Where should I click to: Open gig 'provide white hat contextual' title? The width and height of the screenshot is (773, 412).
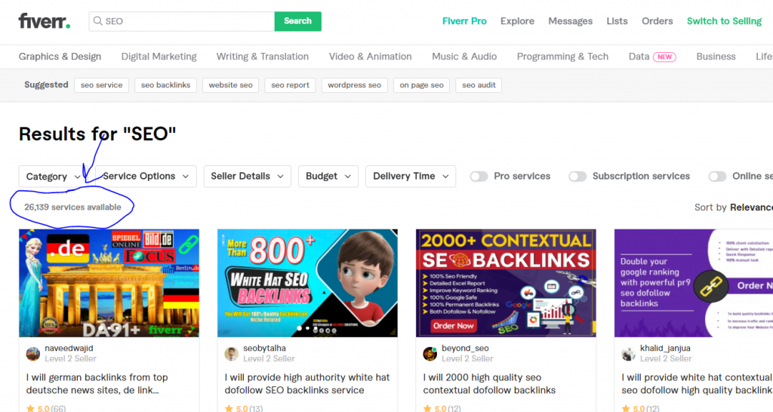click(x=697, y=383)
